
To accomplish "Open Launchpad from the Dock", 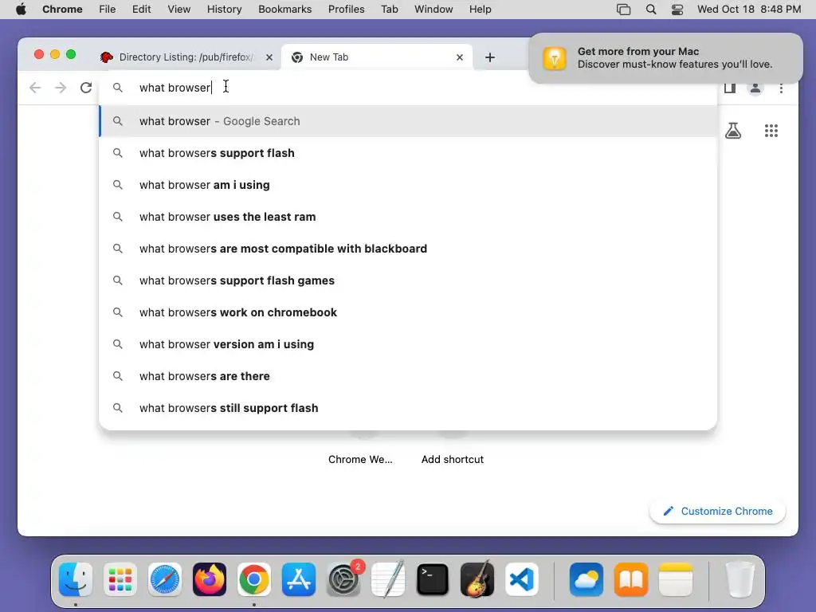I will tap(120, 579).
